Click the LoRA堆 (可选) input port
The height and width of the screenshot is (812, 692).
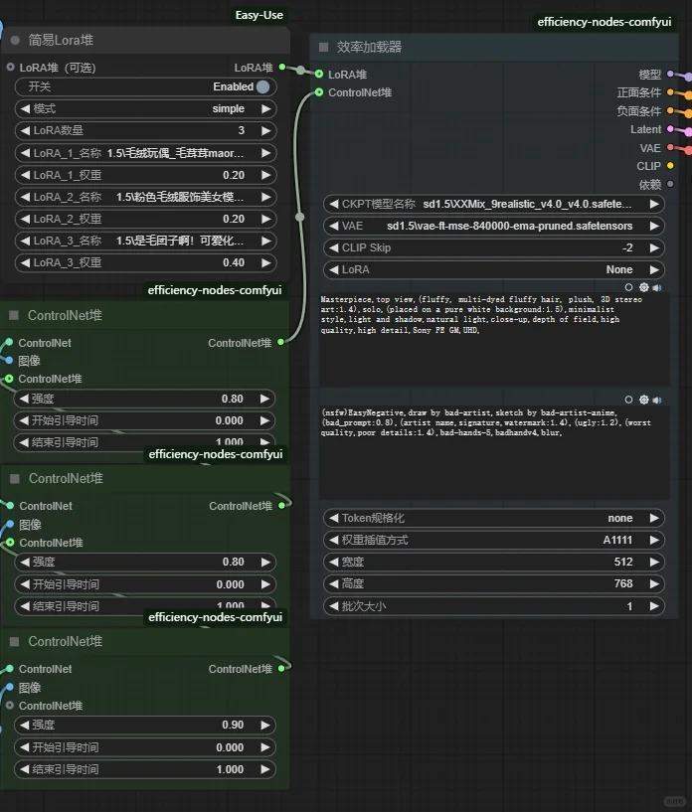pyautogui.click(x=10, y=67)
